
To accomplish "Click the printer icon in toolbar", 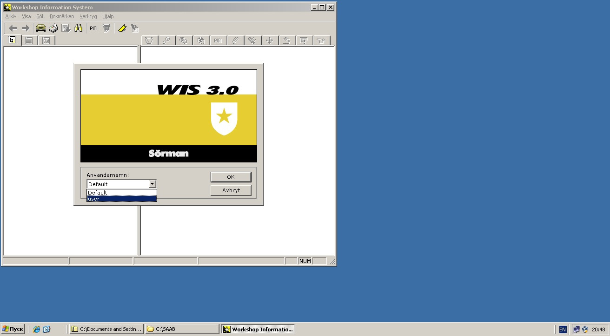I will [53, 28].
